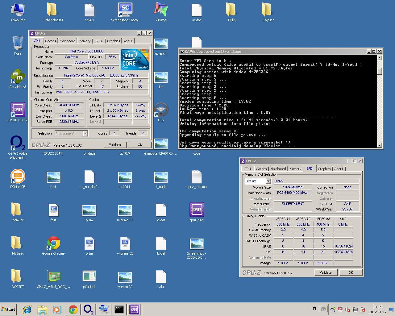The image size is (395, 316).
Task: Click the Core Speed value field
Action: pos(69,105)
